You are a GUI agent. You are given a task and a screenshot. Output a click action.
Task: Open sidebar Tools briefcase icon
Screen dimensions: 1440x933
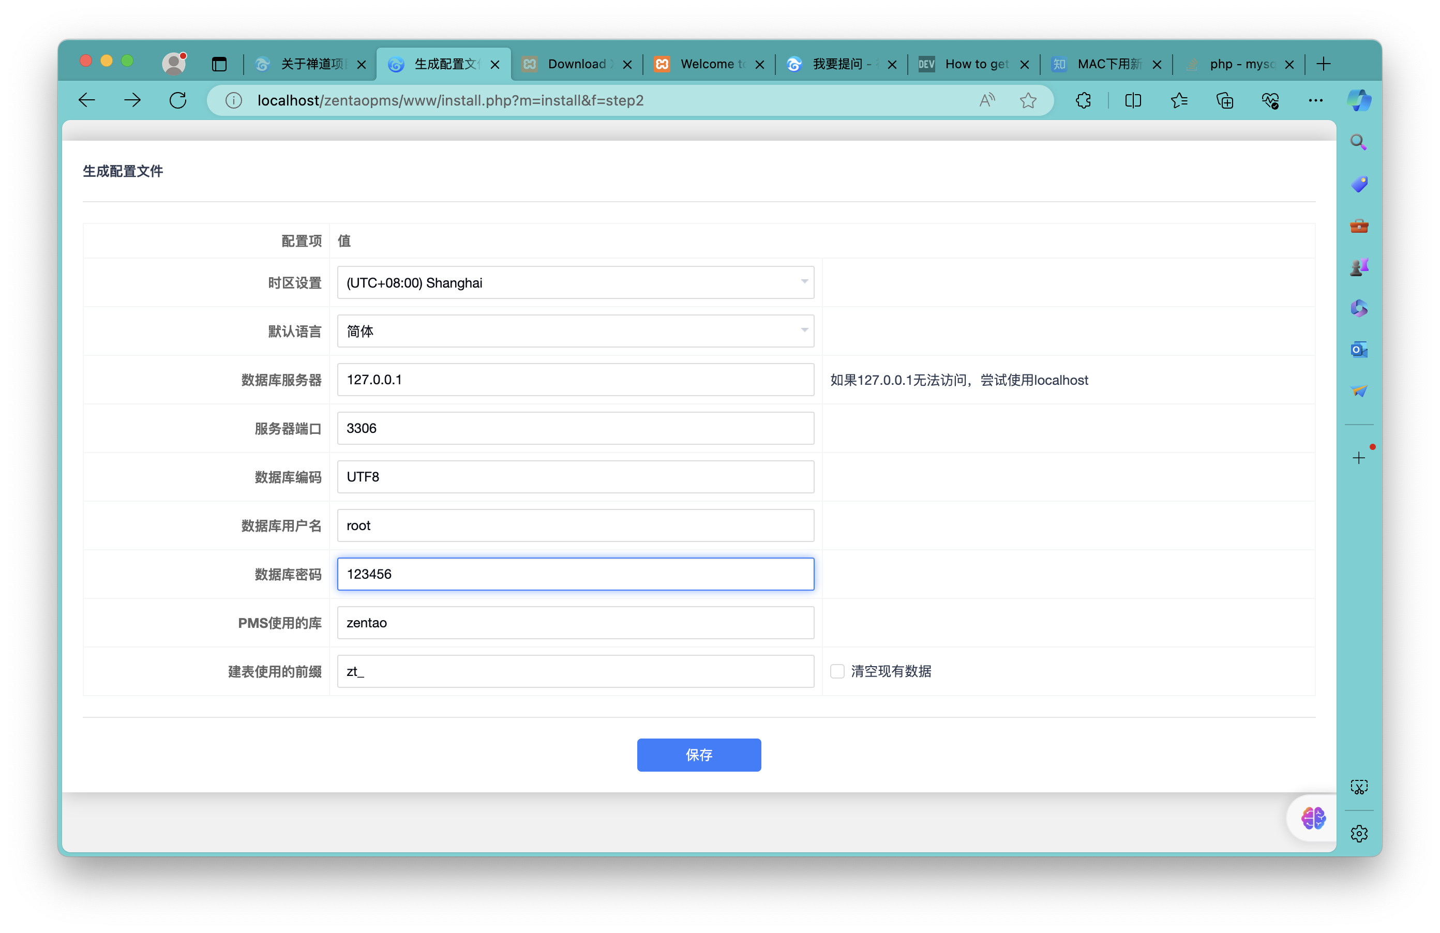pos(1359,225)
